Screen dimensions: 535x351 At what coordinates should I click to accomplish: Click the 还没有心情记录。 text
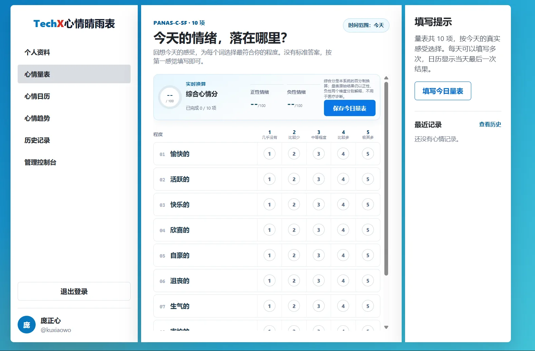[437, 139]
